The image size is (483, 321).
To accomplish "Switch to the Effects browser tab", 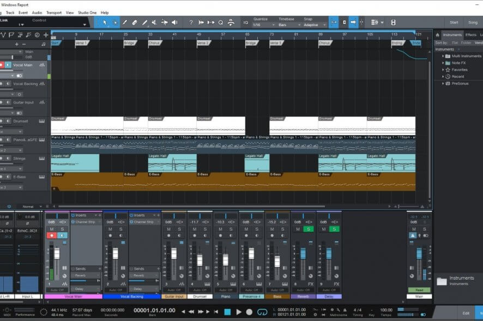I will click(x=470, y=35).
